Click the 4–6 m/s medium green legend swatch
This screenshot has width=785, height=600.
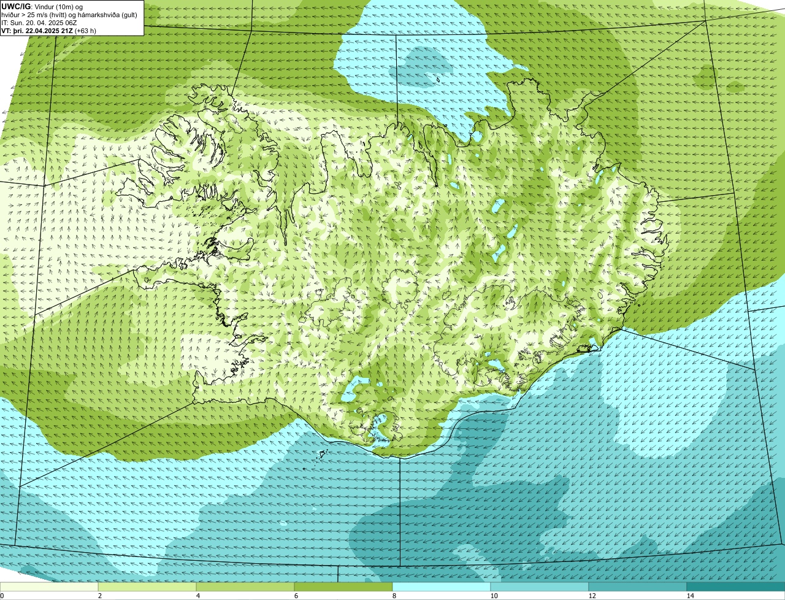coord(245,587)
